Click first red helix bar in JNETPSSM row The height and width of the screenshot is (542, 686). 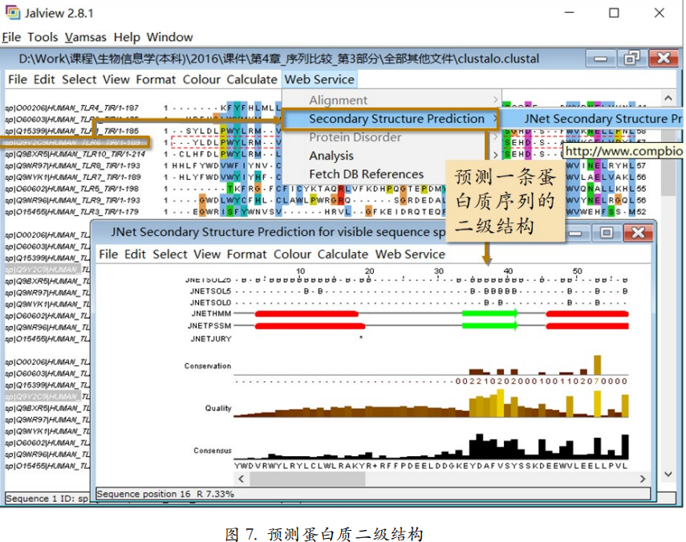(x=310, y=326)
